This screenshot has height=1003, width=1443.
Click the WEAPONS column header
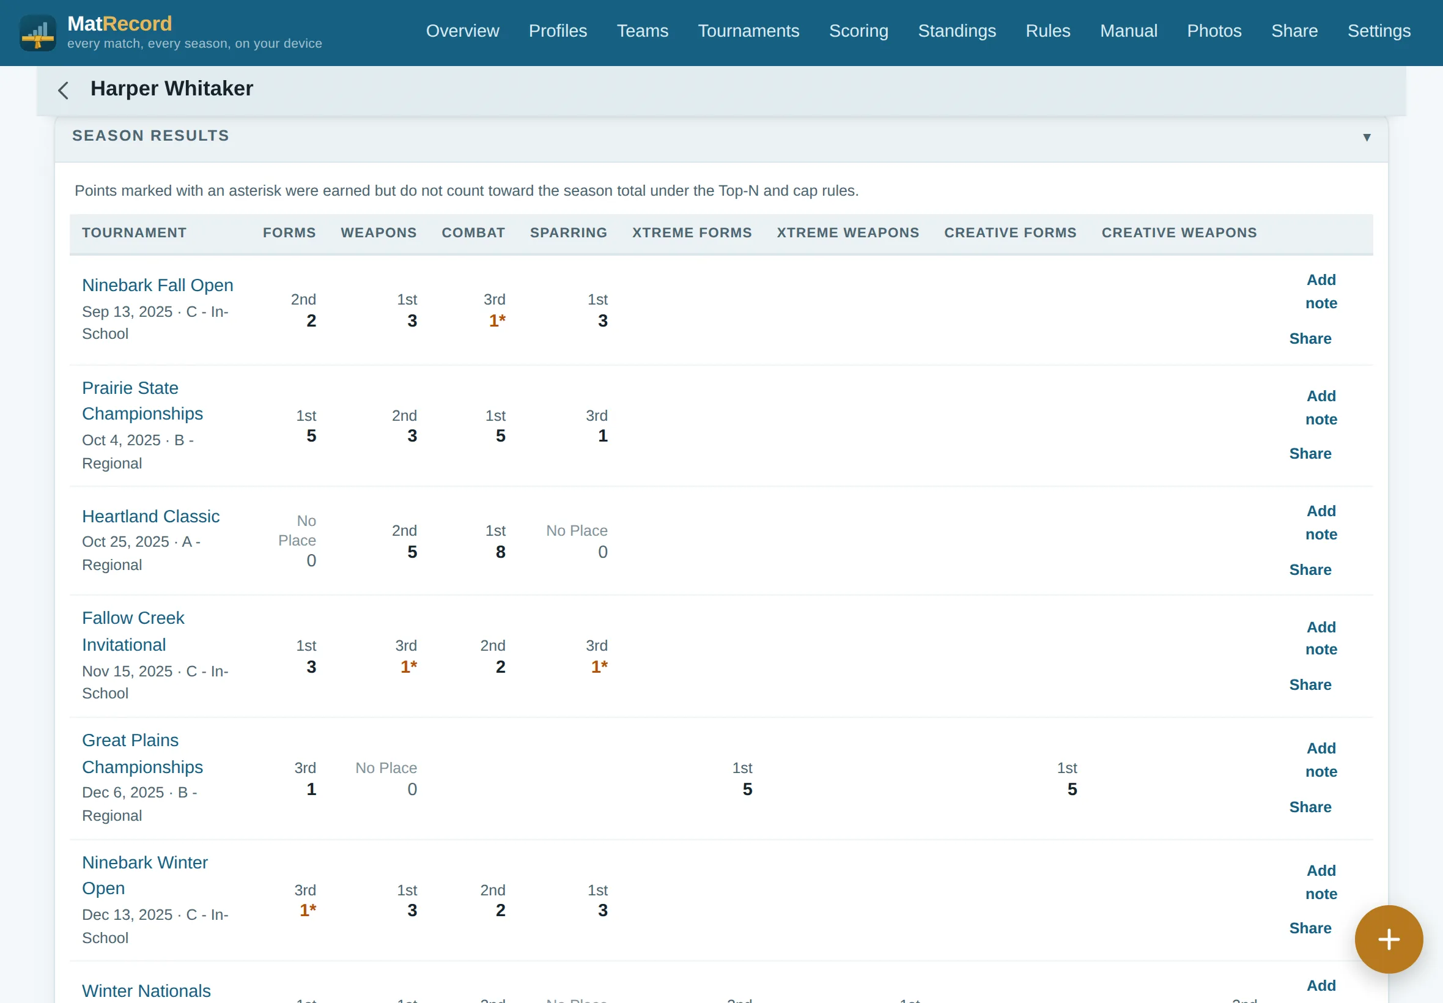[378, 232]
